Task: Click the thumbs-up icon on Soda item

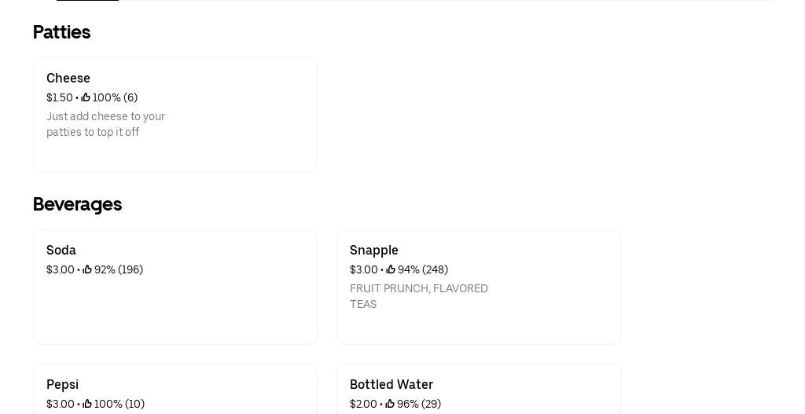Action: (87, 270)
